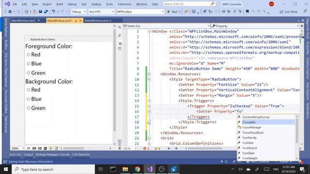Open the File menu
Viewport: 310px width, 174px height.
15,4
